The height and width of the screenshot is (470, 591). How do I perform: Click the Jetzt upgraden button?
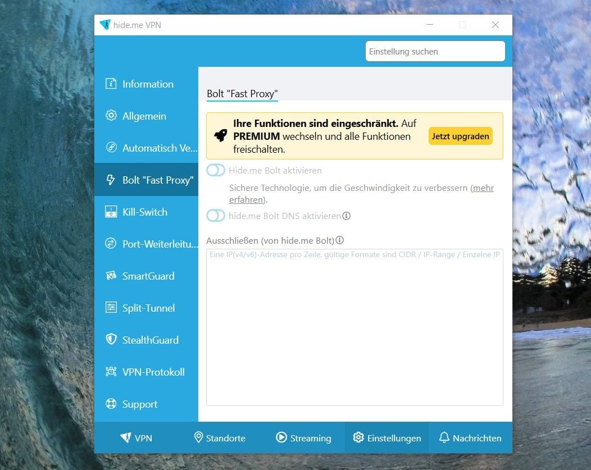pyautogui.click(x=460, y=136)
